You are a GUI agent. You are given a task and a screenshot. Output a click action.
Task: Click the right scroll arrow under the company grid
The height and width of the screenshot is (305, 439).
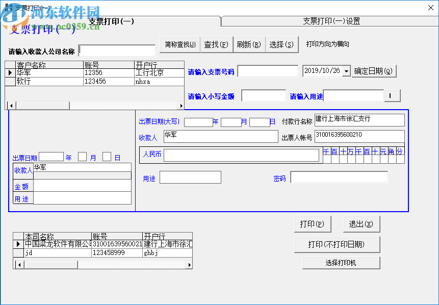click(x=189, y=265)
